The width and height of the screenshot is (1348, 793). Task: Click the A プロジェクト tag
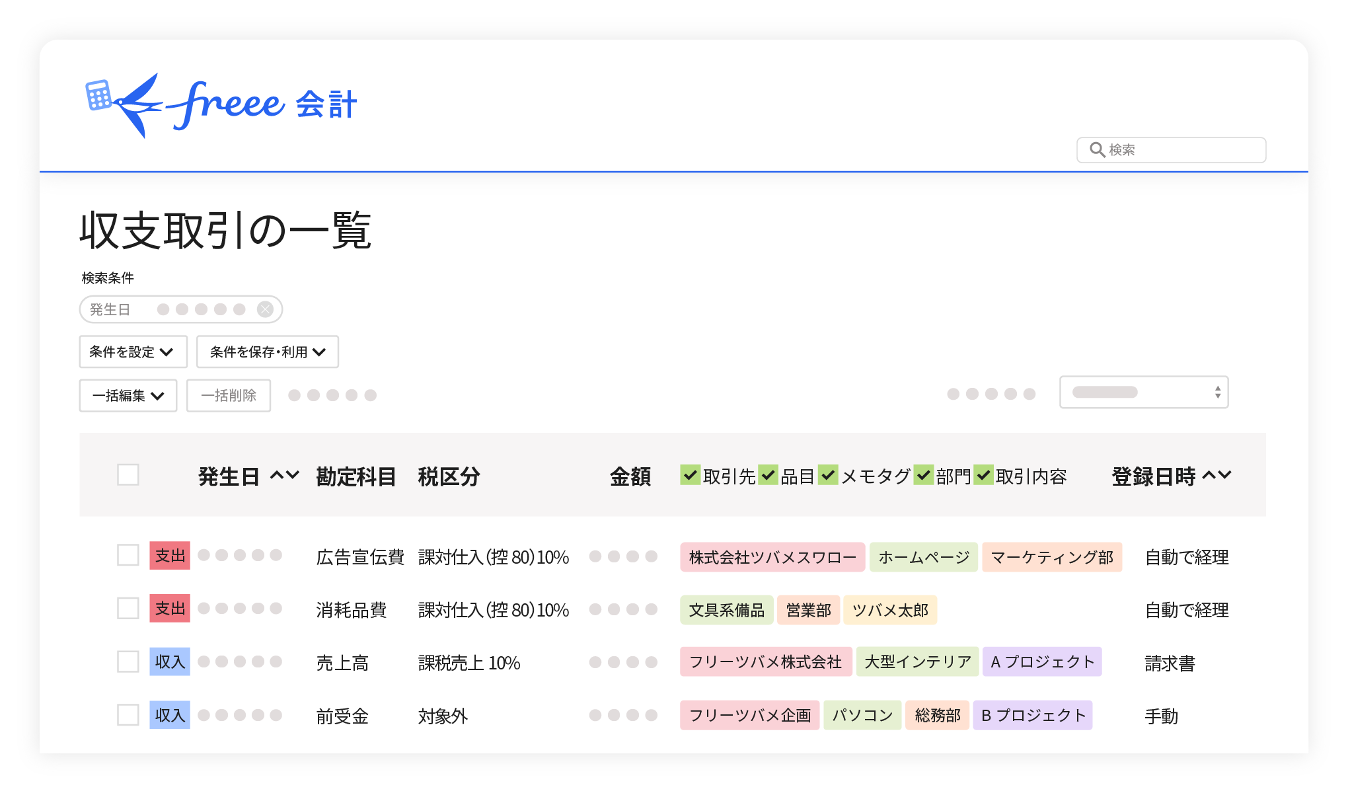1043,661
